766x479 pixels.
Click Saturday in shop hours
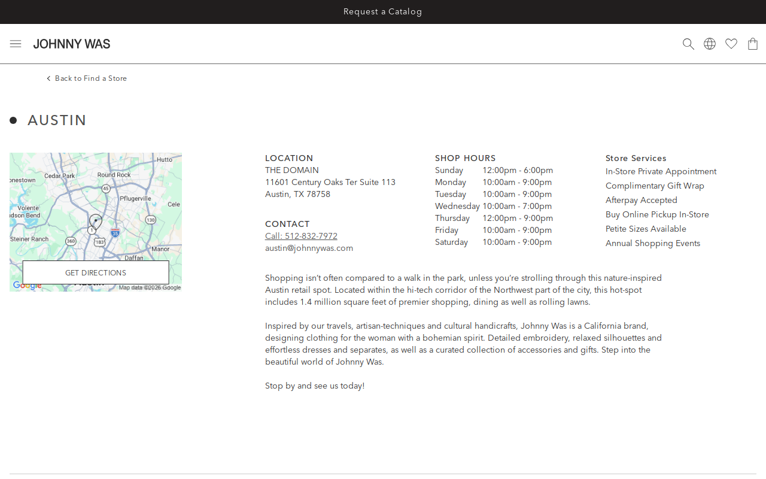click(x=451, y=242)
